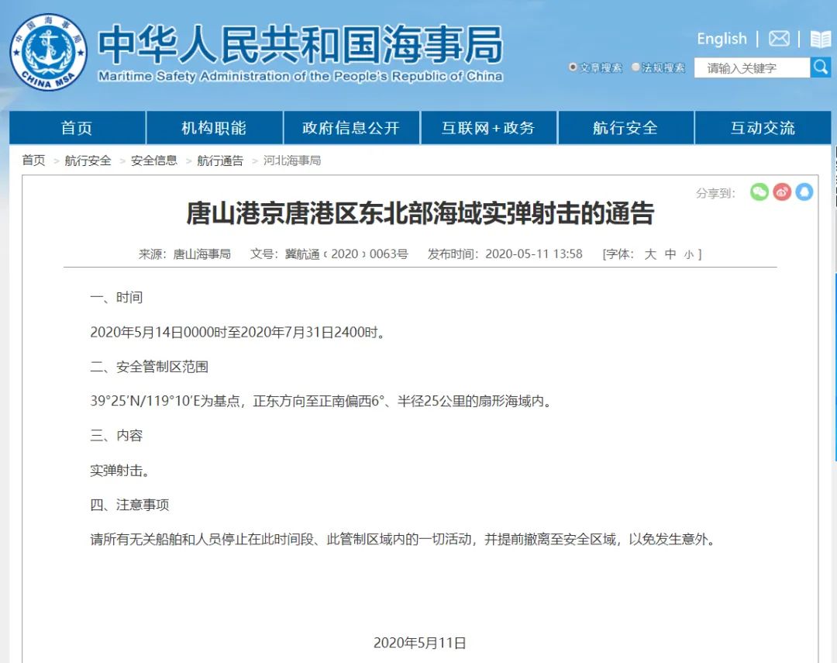Open the book icon in header
The height and width of the screenshot is (663, 837).
821,39
